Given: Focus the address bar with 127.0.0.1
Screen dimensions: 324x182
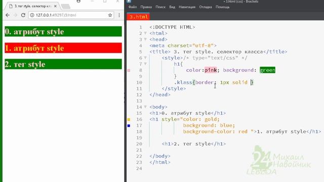Looking at the screenshot, I should (x=71, y=15).
